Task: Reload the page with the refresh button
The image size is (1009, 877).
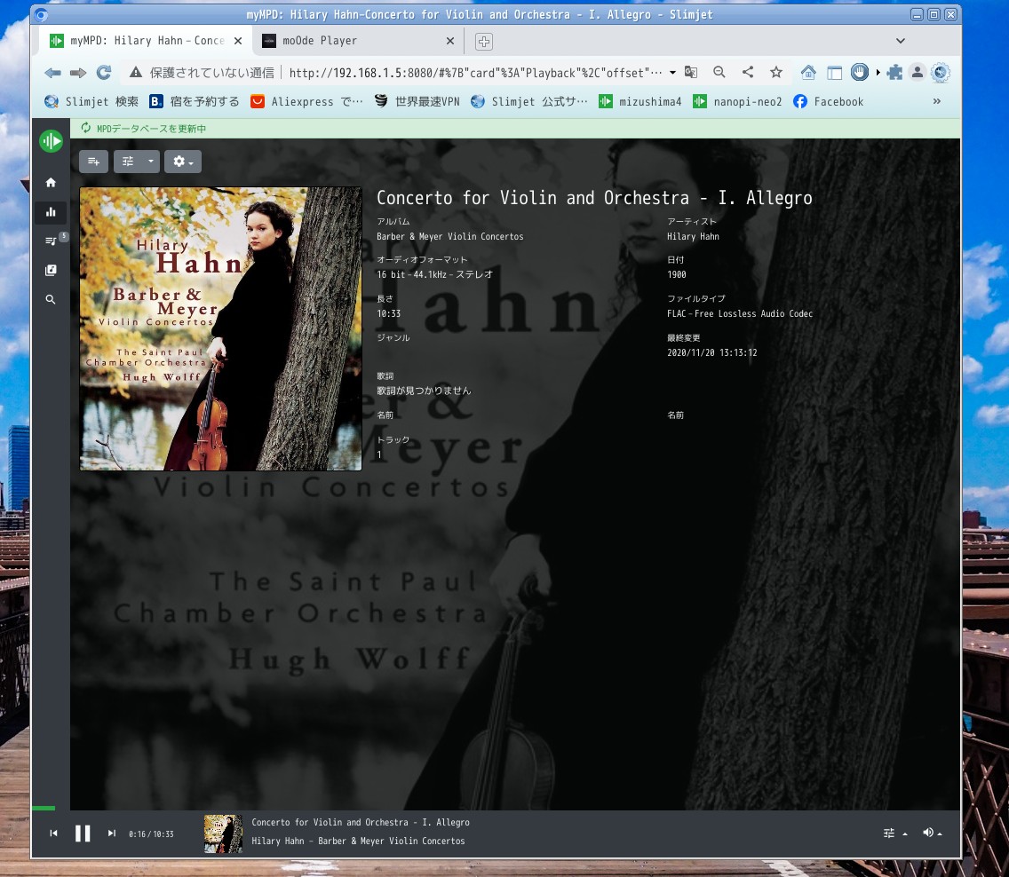Action: click(x=103, y=73)
